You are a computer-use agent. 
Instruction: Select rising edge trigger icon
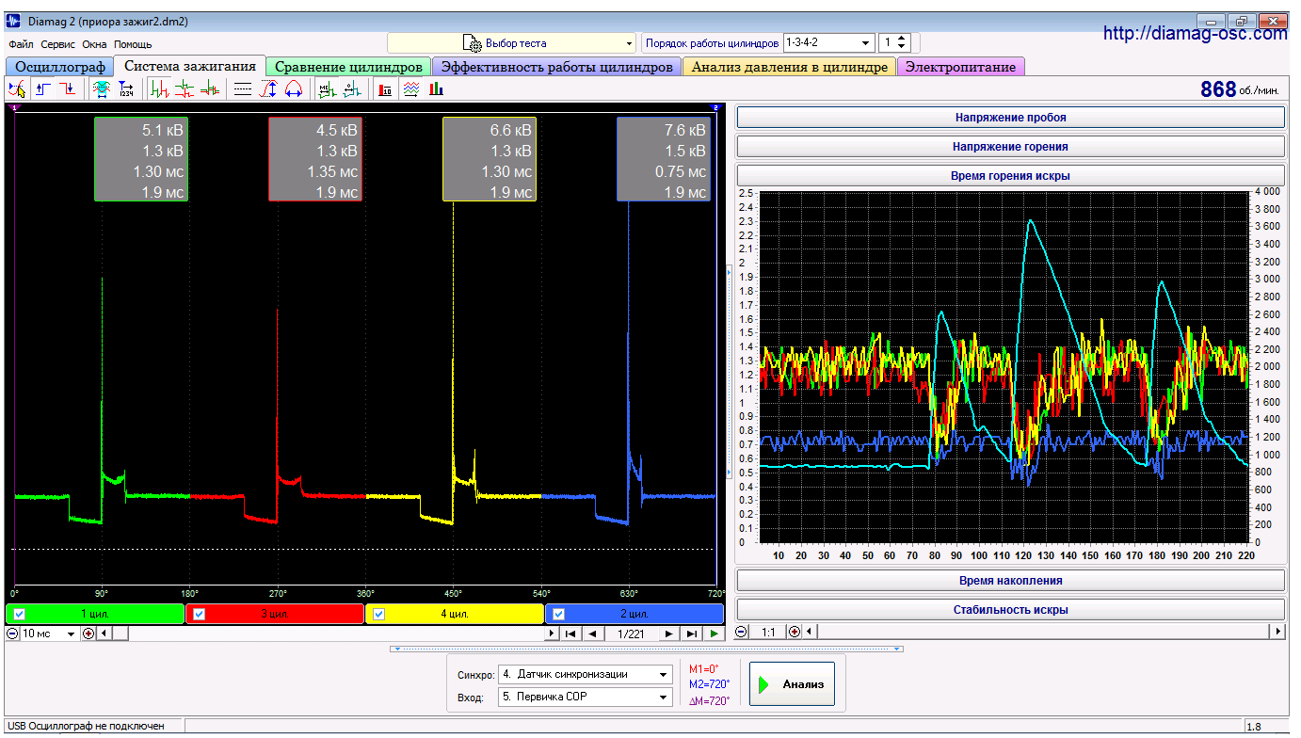click(44, 89)
